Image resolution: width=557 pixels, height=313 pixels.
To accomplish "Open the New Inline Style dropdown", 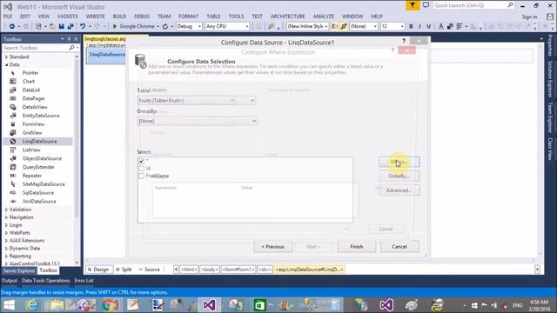I will click(307, 27).
